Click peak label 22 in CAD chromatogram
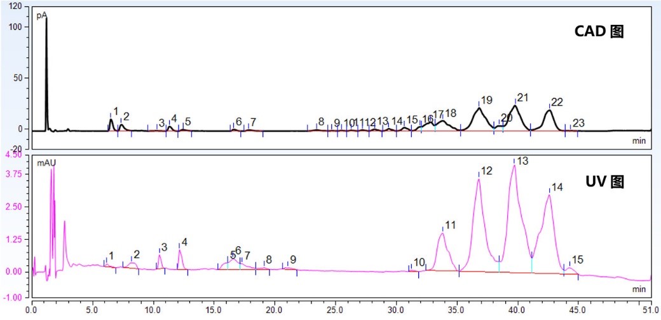Image resolution: width=661 pixels, height=320 pixels. (557, 102)
